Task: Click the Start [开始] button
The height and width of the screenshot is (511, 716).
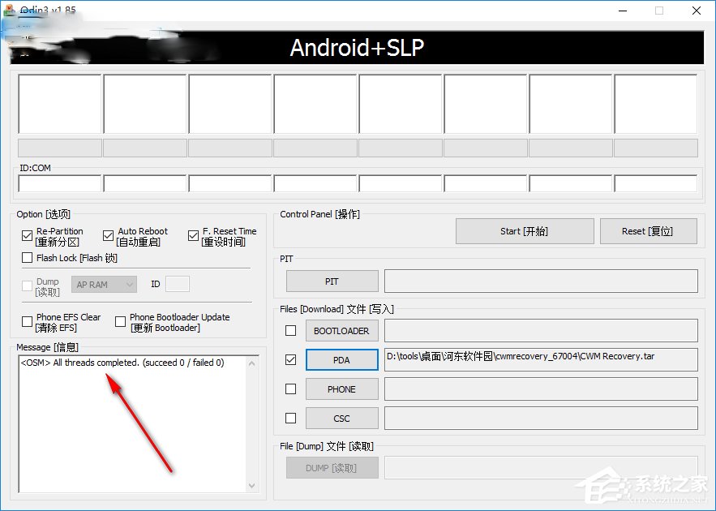Action: point(524,230)
